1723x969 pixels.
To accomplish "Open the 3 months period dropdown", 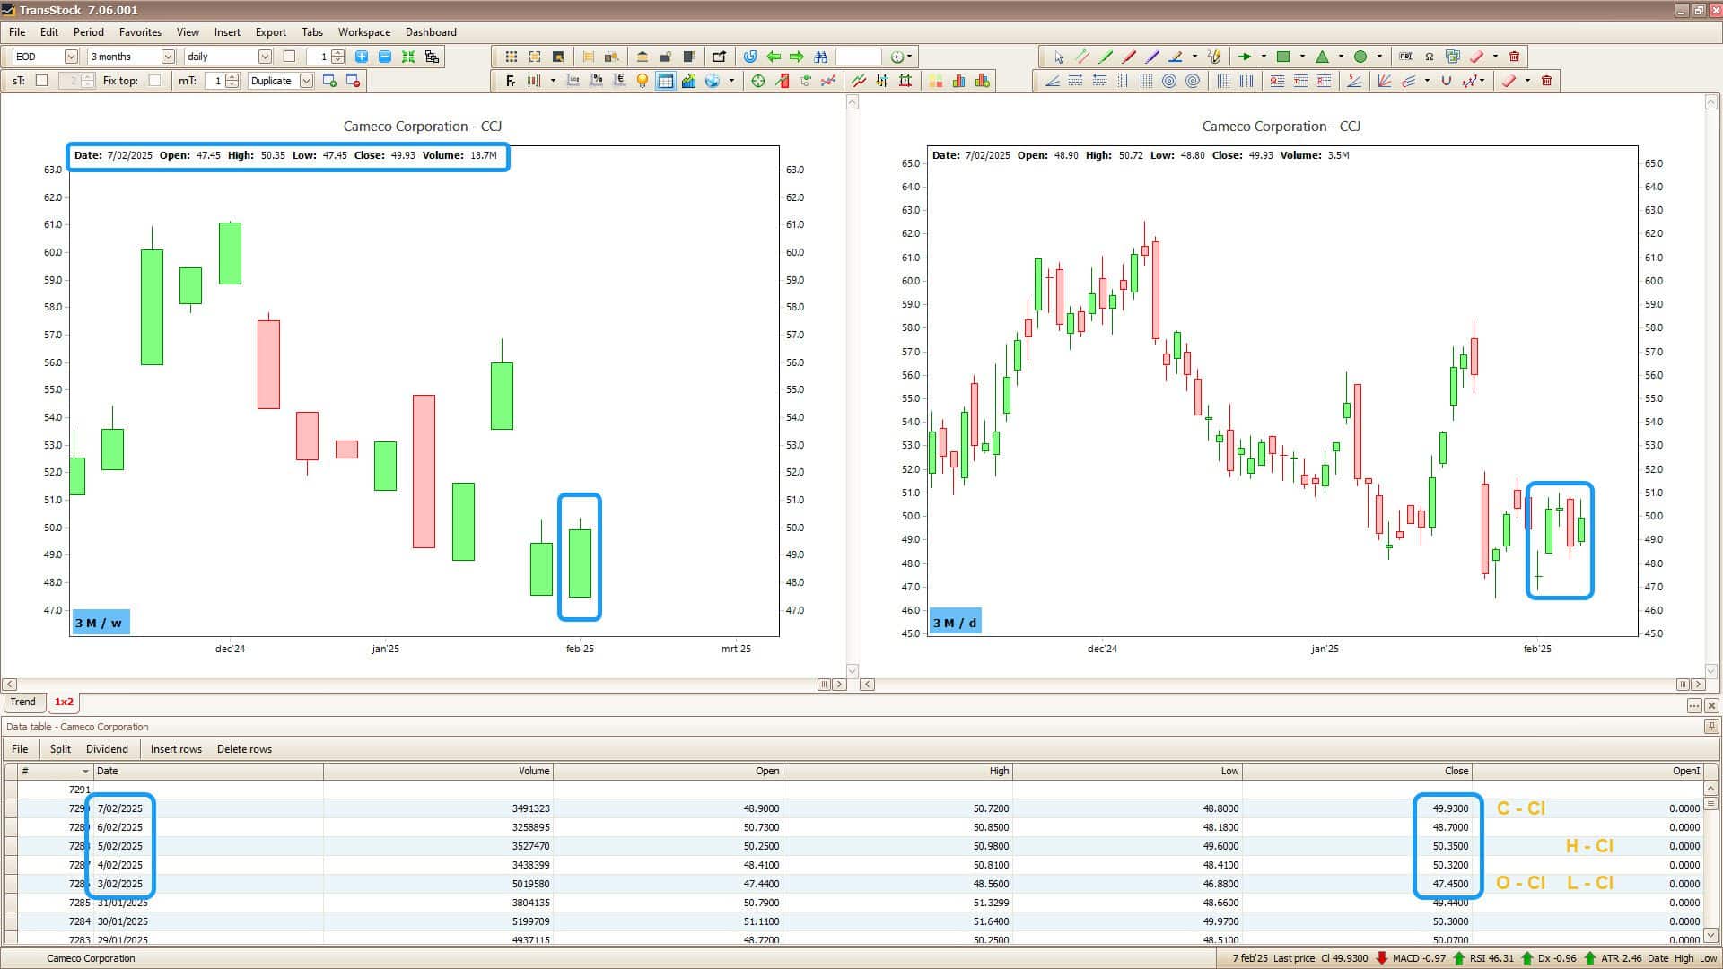I will pyautogui.click(x=168, y=57).
